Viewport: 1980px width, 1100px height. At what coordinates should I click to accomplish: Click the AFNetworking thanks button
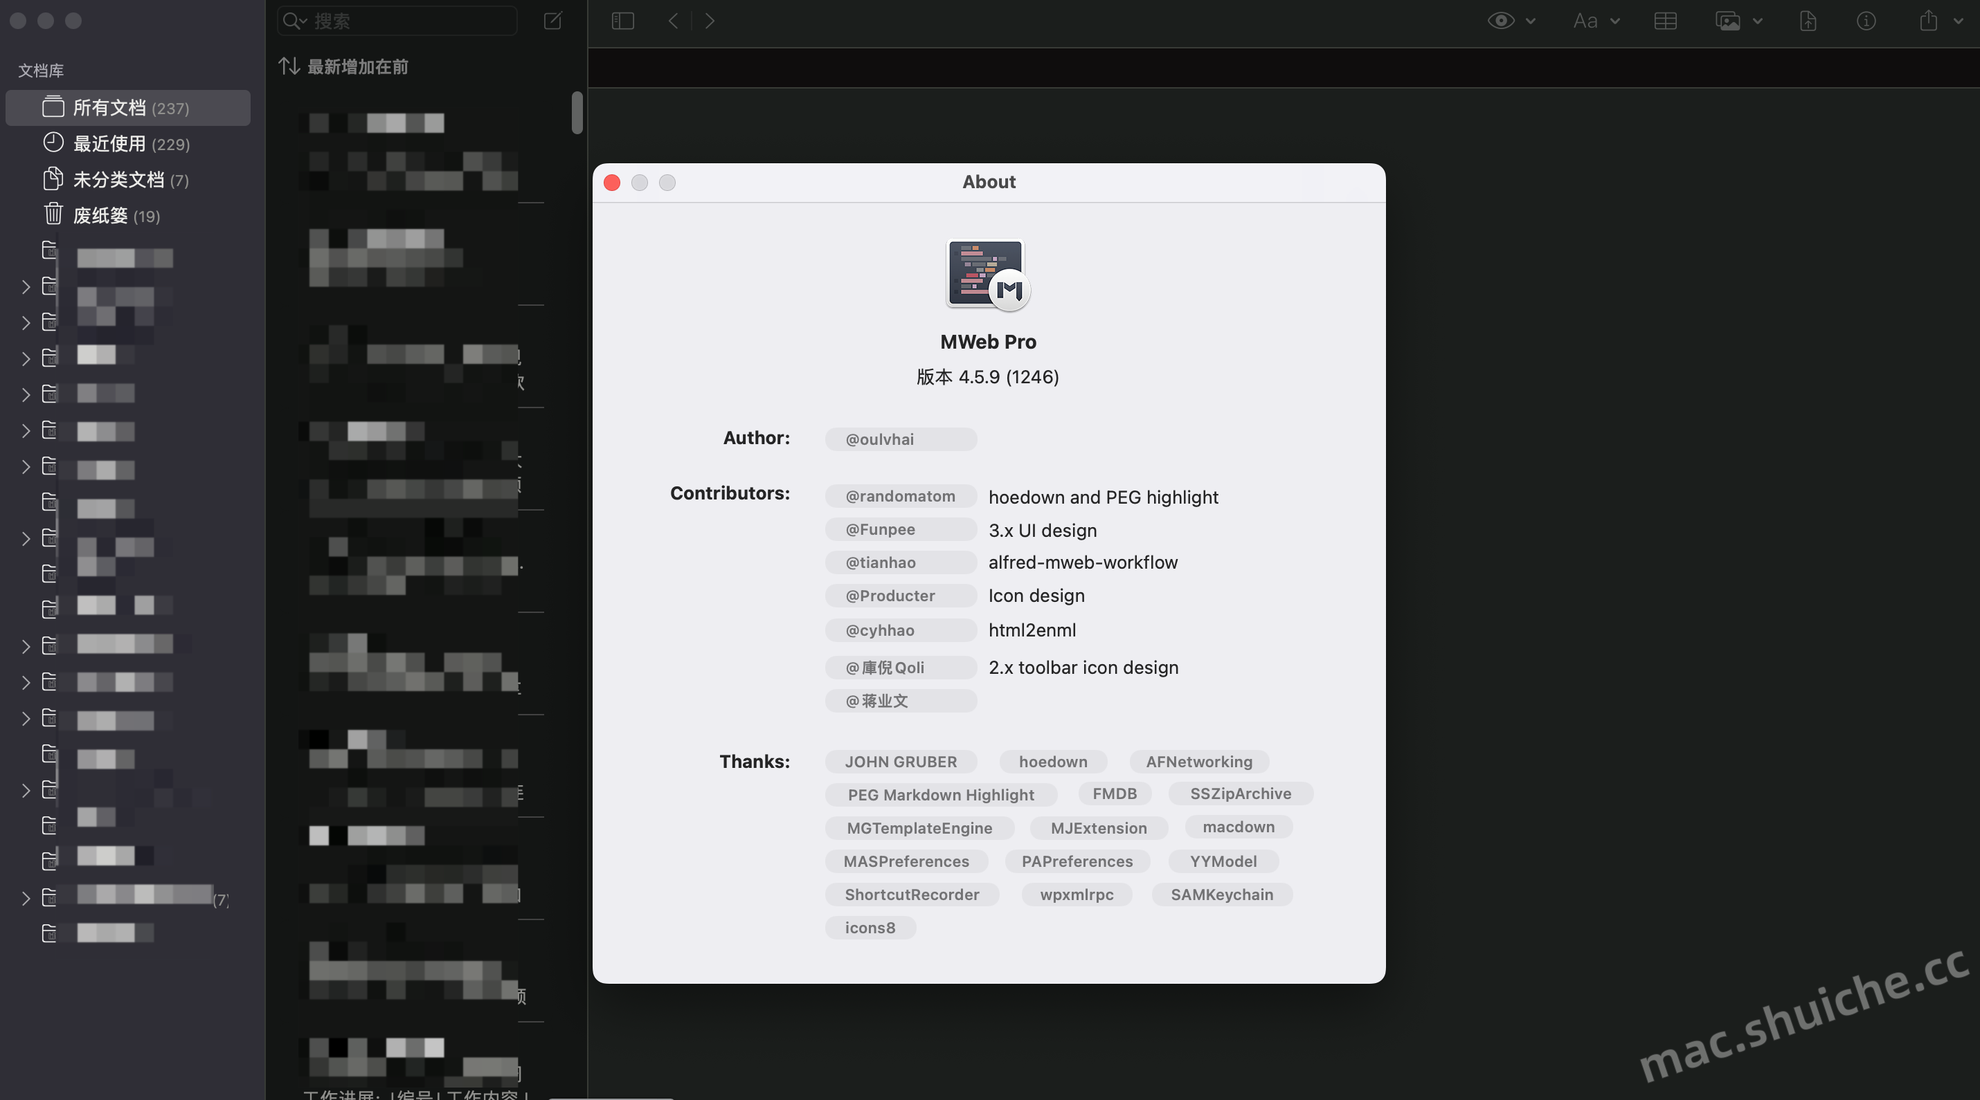1199,761
